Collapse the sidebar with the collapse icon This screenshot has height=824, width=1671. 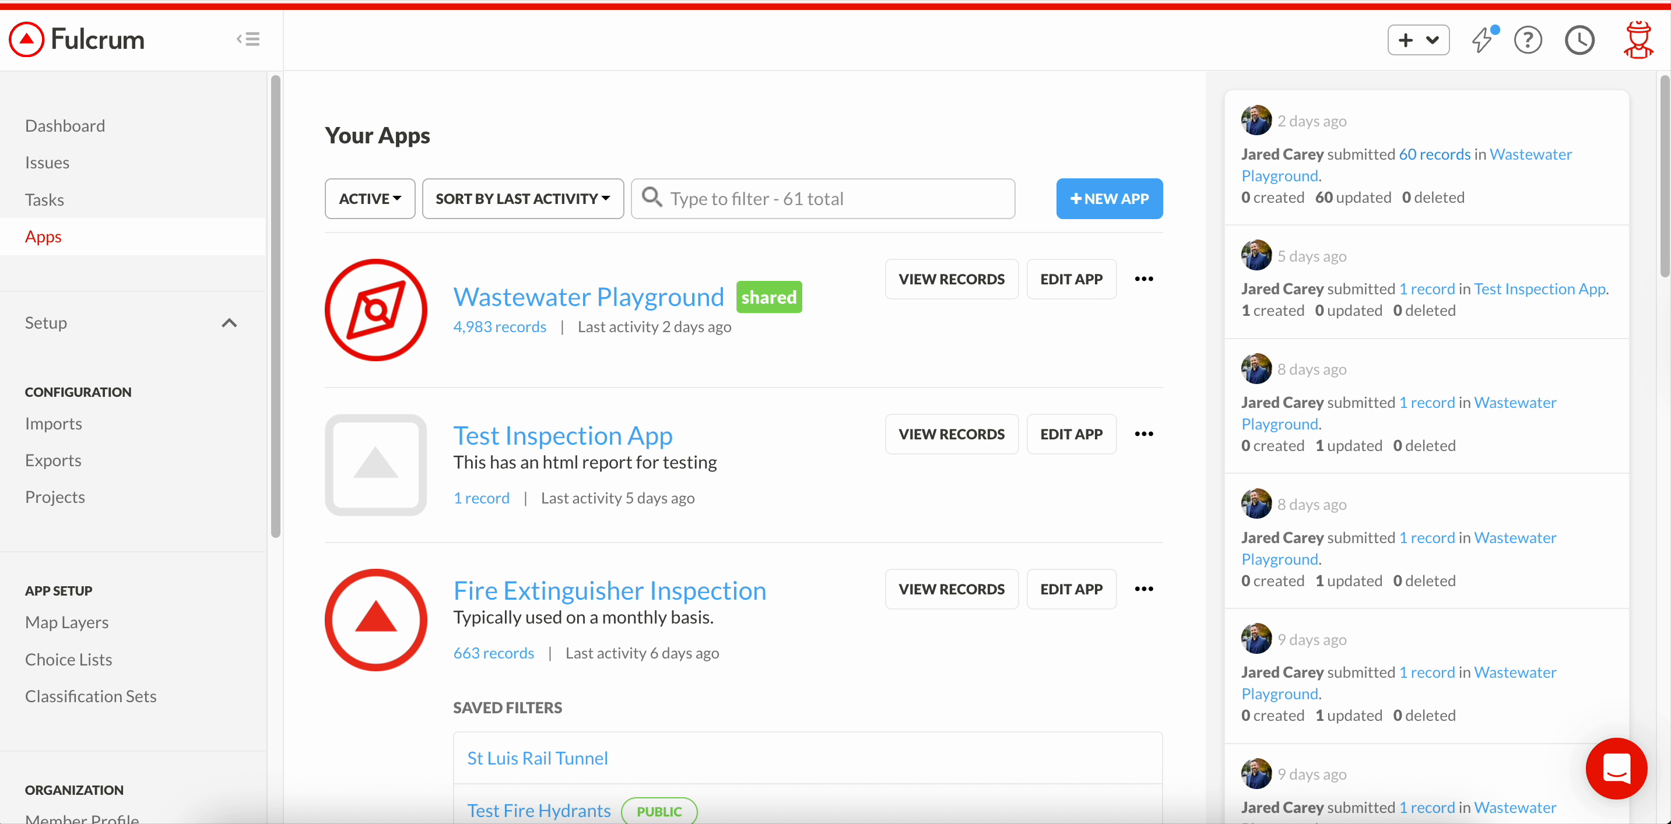coord(248,39)
